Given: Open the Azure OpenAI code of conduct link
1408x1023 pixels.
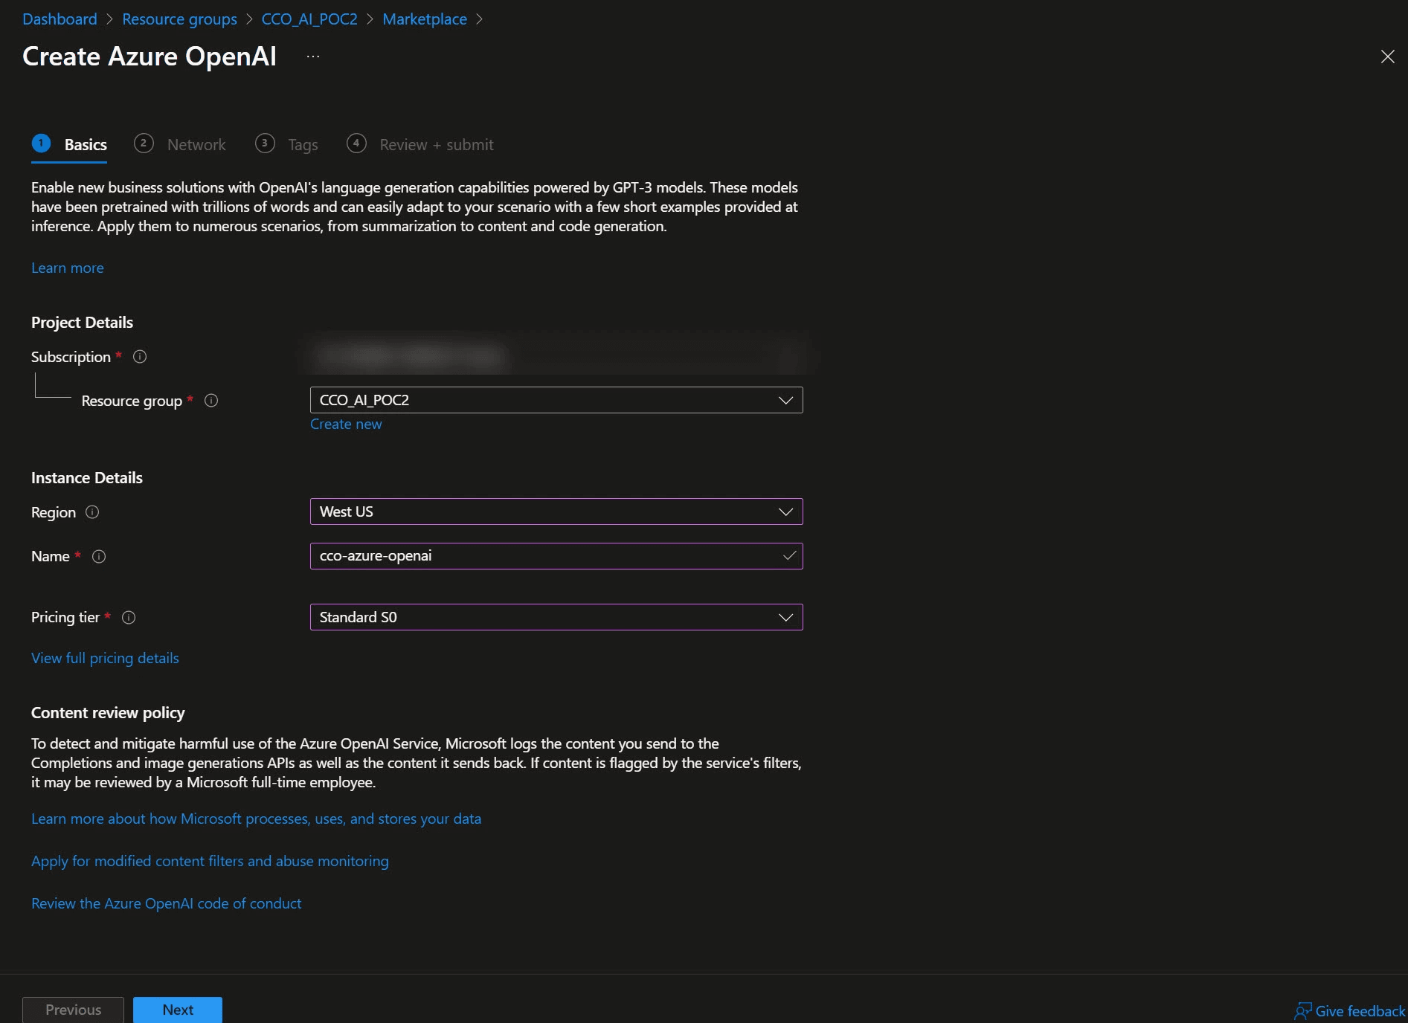Looking at the screenshot, I should 166,903.
